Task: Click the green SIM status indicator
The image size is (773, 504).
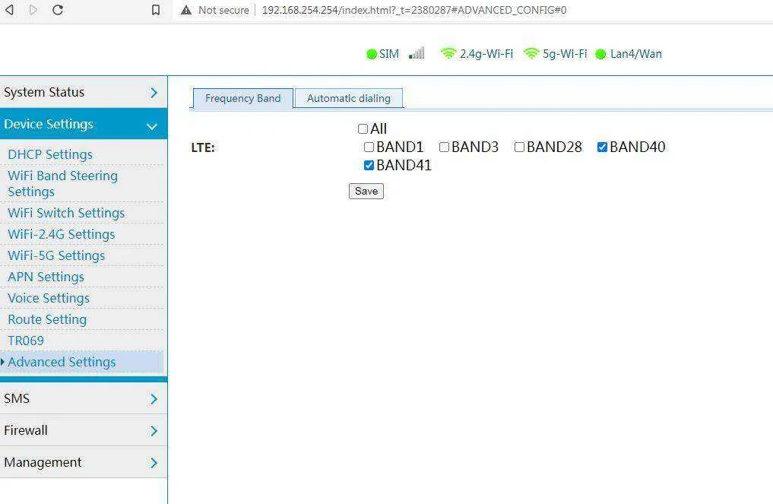Action: coord(372,54)
